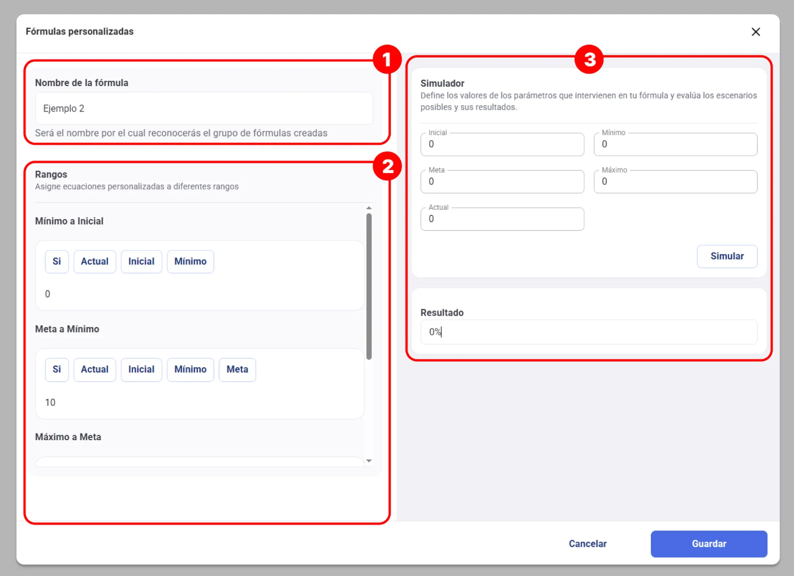The image size is (794, 576).
Task: Insert 'Si' token in Mínimo a Inicial
Action: 57,261
